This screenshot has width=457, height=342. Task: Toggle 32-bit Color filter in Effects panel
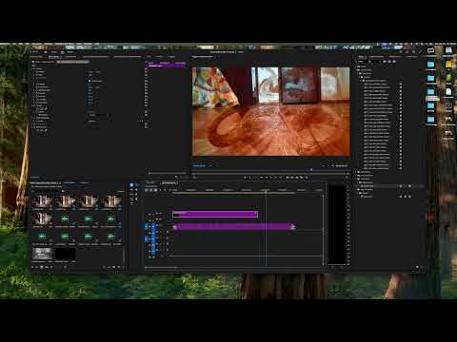pyautogui.click(x=389, y=62)
